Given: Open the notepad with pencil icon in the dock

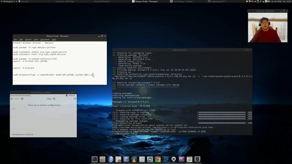Looking at the screenshot, I should pos(189,159).
